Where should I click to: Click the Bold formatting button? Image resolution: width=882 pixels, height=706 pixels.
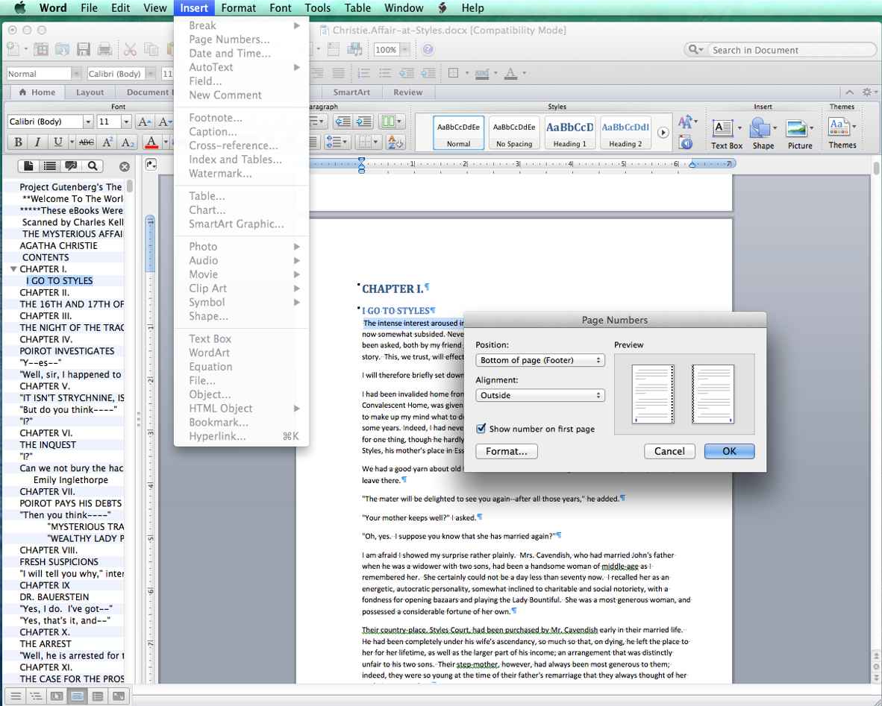(18, 142)
